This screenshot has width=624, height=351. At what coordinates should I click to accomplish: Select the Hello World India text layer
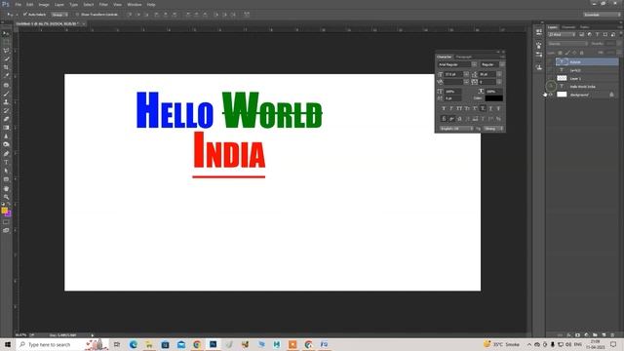click(587, 87)
